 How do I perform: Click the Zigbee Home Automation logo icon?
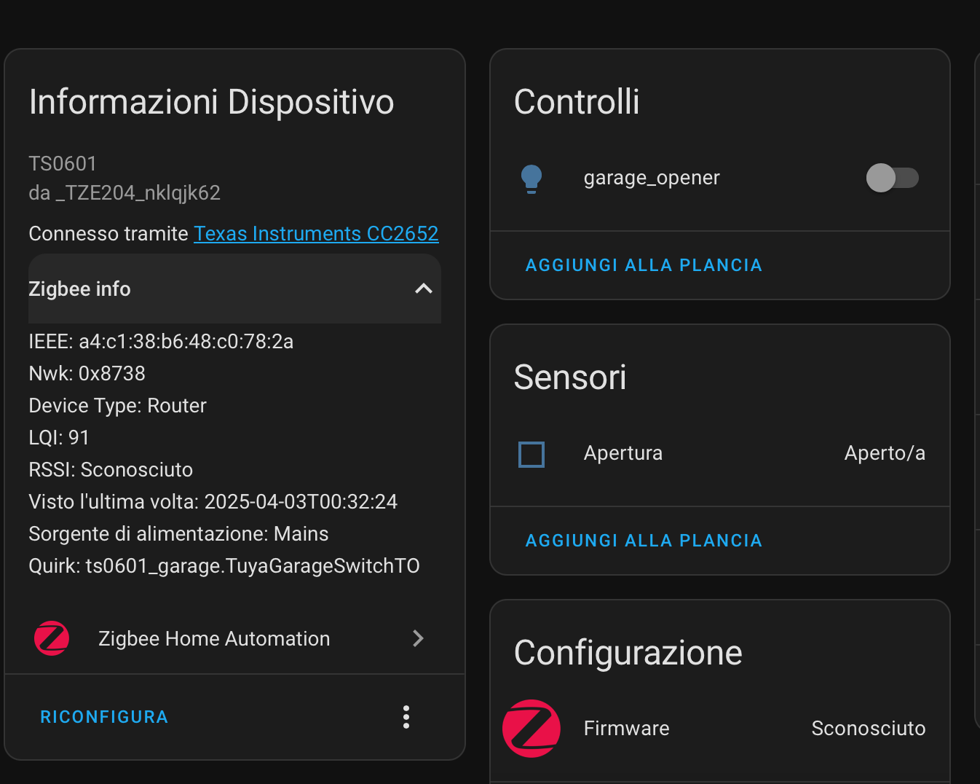pos(52,638)
